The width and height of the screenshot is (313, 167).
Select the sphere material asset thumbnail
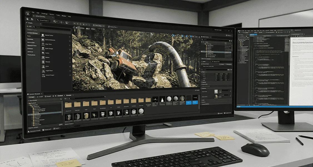click(x=169, y=99)
